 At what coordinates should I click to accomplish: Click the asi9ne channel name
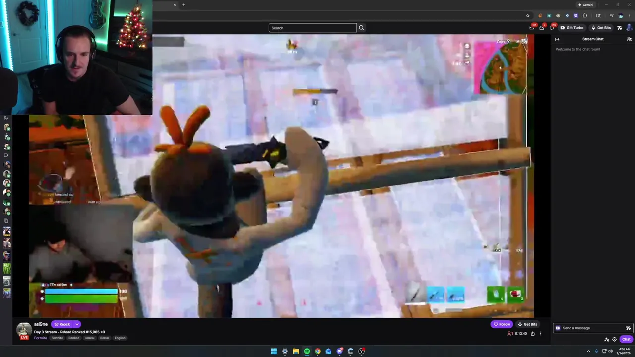(x=41, y=324)
